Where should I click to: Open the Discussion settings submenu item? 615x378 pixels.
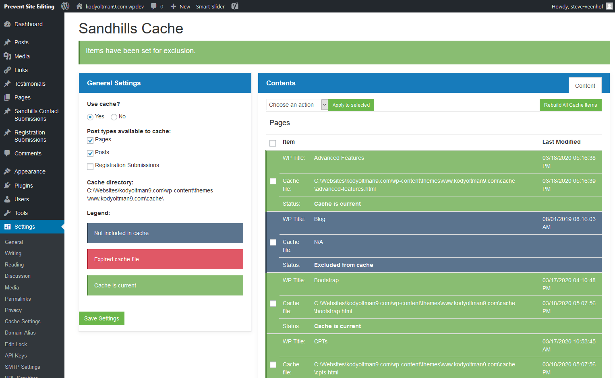tap(18, 276)
